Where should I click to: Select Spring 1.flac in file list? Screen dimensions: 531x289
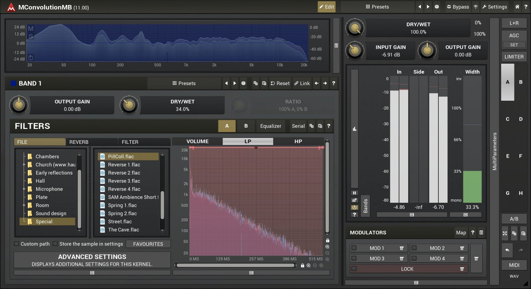(122, 205)
